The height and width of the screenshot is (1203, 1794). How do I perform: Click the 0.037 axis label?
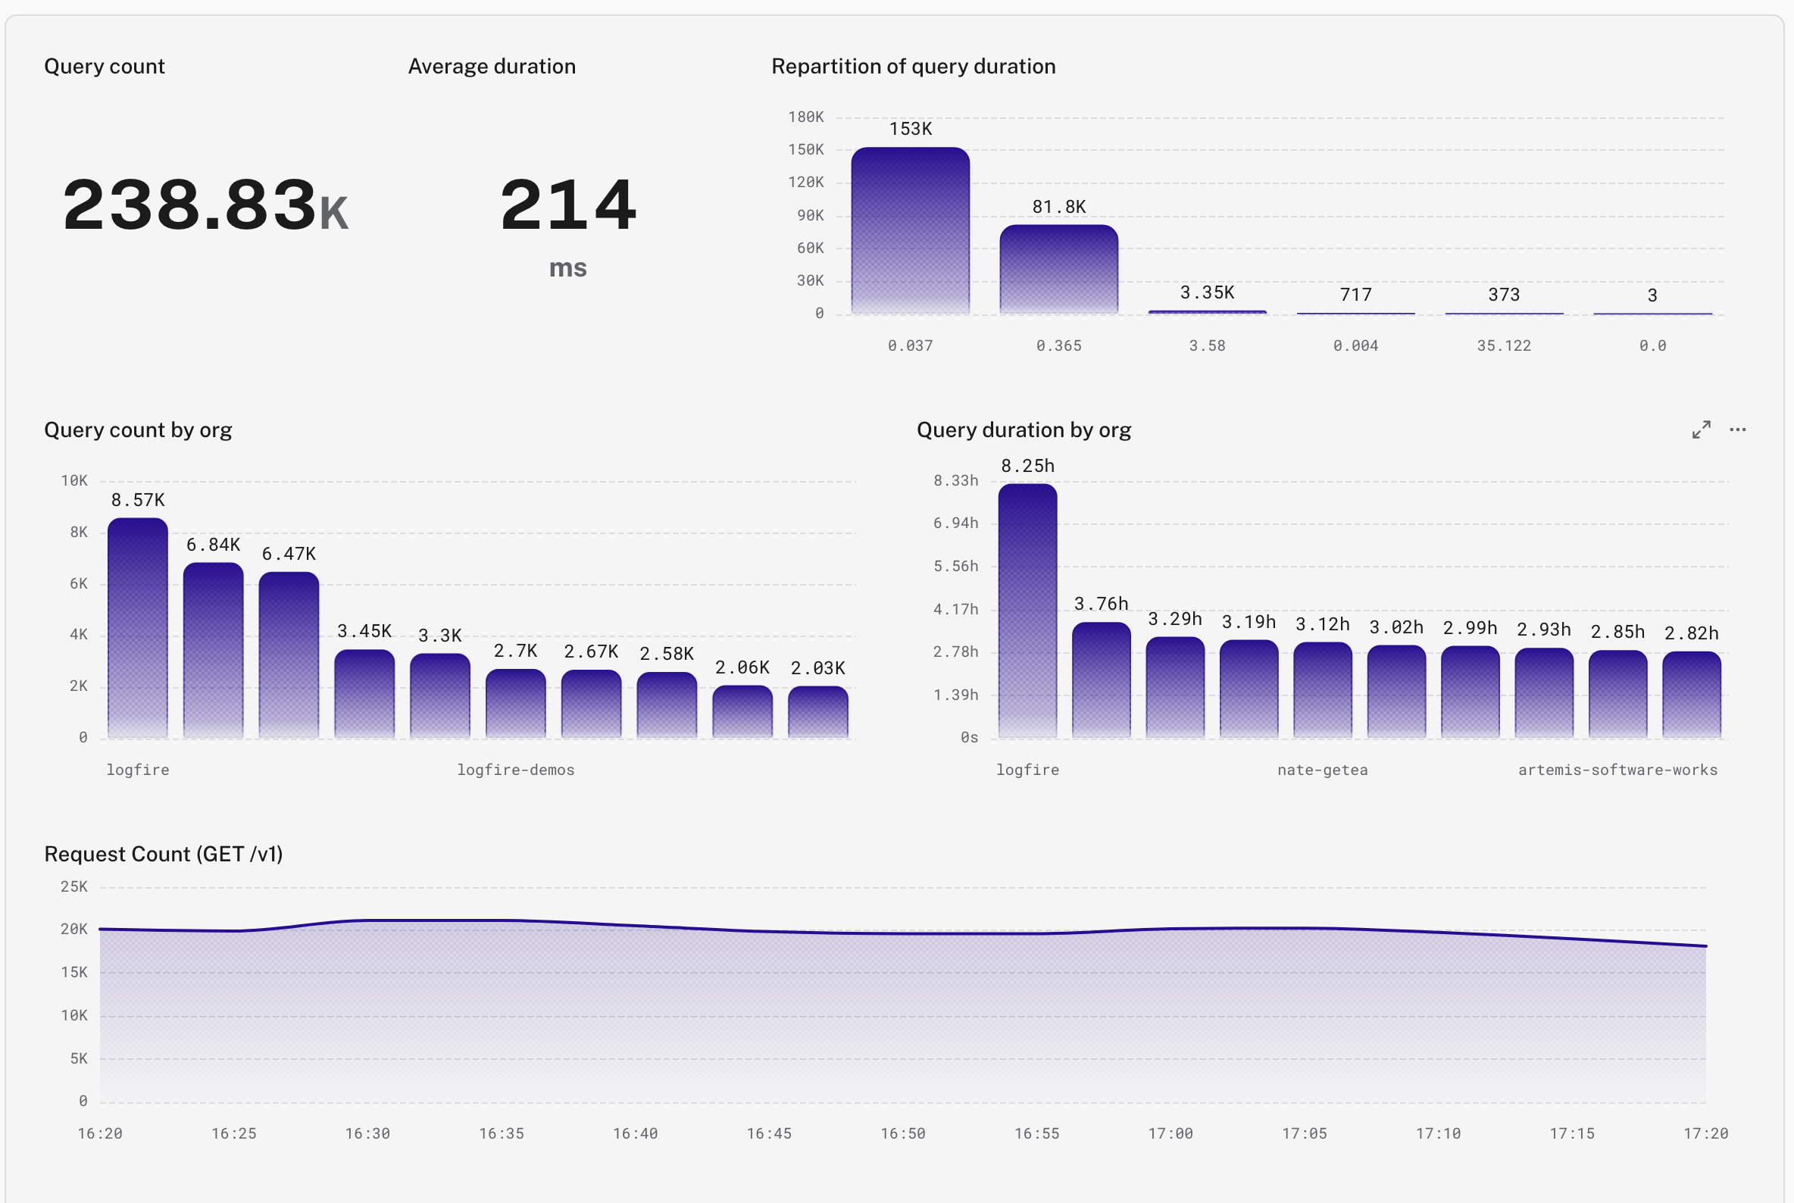910,346
